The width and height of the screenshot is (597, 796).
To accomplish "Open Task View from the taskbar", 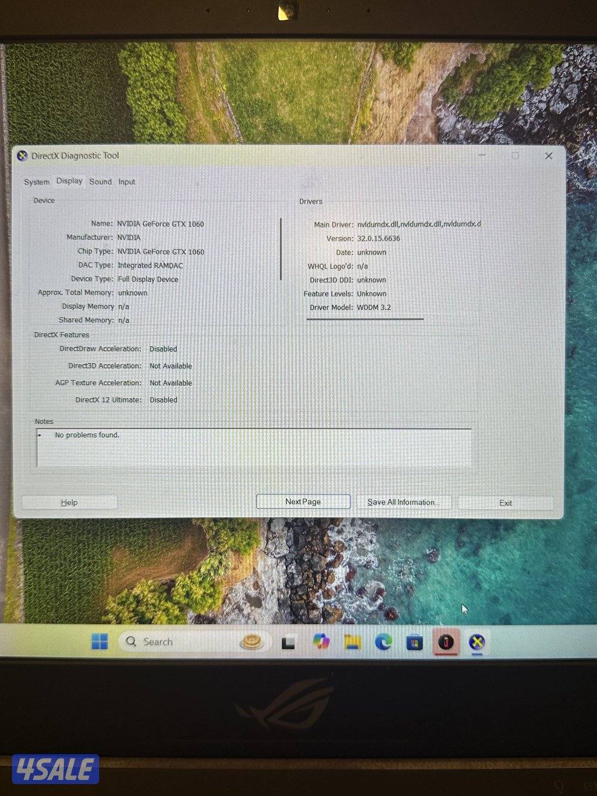I will coord(288,643).
